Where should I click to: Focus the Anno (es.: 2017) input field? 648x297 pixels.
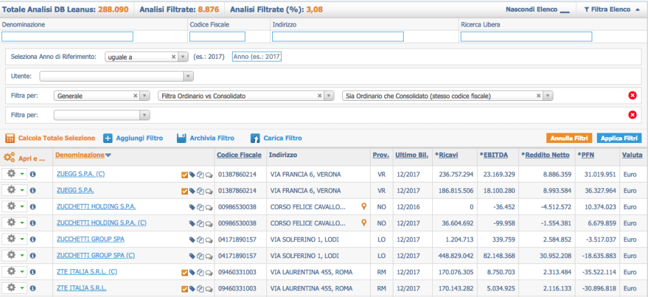pos(257,56)
